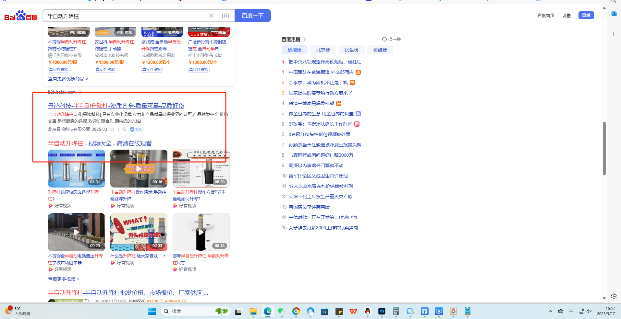Expand 百度热搜 with the chevron arrow

click(304, 40)
